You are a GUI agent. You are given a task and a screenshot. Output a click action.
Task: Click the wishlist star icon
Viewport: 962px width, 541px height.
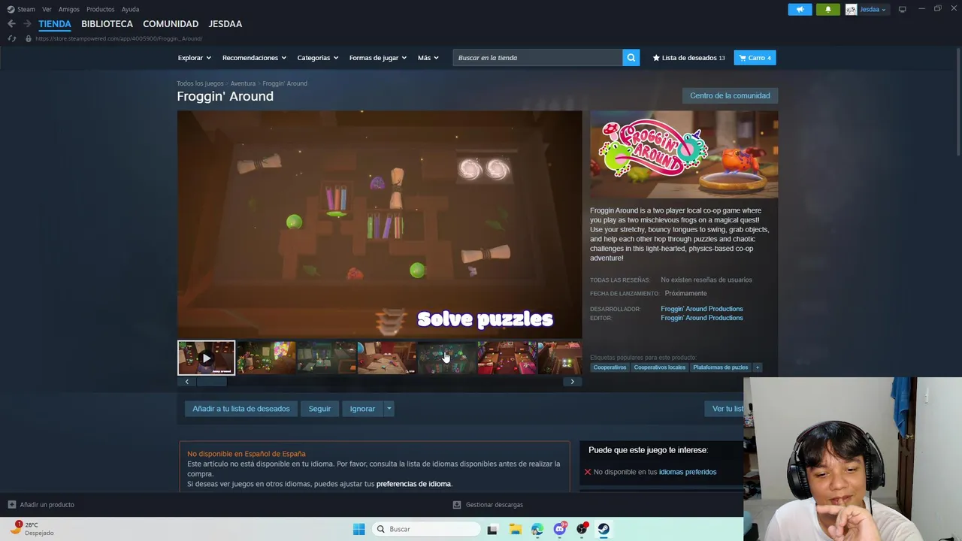pos(656,58)
